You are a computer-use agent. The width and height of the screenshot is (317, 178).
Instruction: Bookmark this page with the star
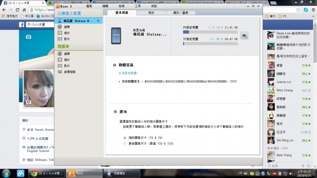click(298, 10)
